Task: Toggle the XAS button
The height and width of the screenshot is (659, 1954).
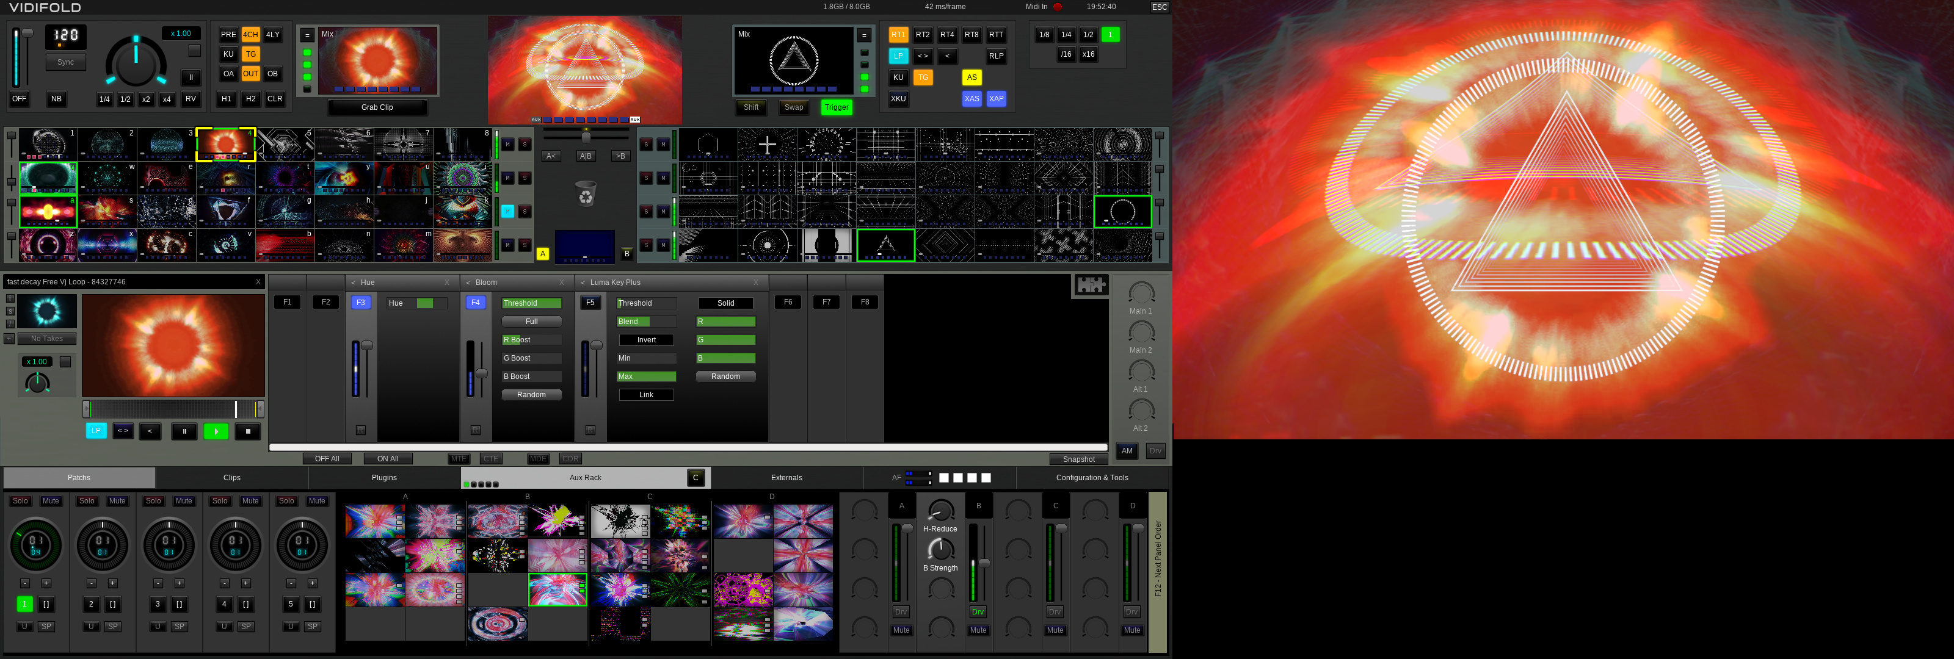Action: point(972,99)
